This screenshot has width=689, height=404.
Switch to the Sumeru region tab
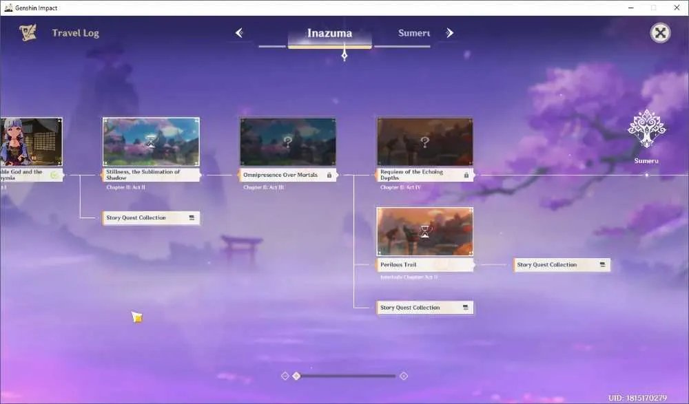click(x=413, y=33)
